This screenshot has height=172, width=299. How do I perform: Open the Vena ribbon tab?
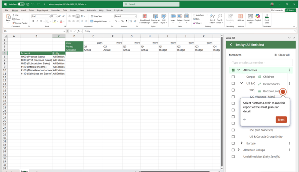108,10
